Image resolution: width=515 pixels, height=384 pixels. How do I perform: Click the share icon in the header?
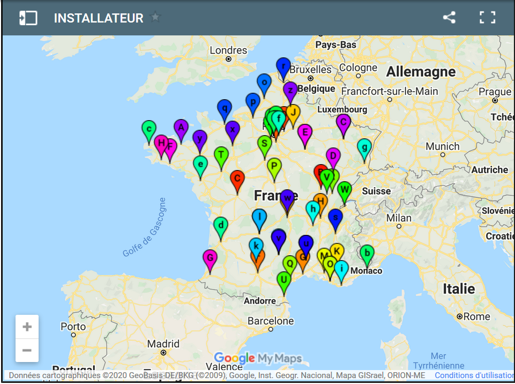(449, 18)
